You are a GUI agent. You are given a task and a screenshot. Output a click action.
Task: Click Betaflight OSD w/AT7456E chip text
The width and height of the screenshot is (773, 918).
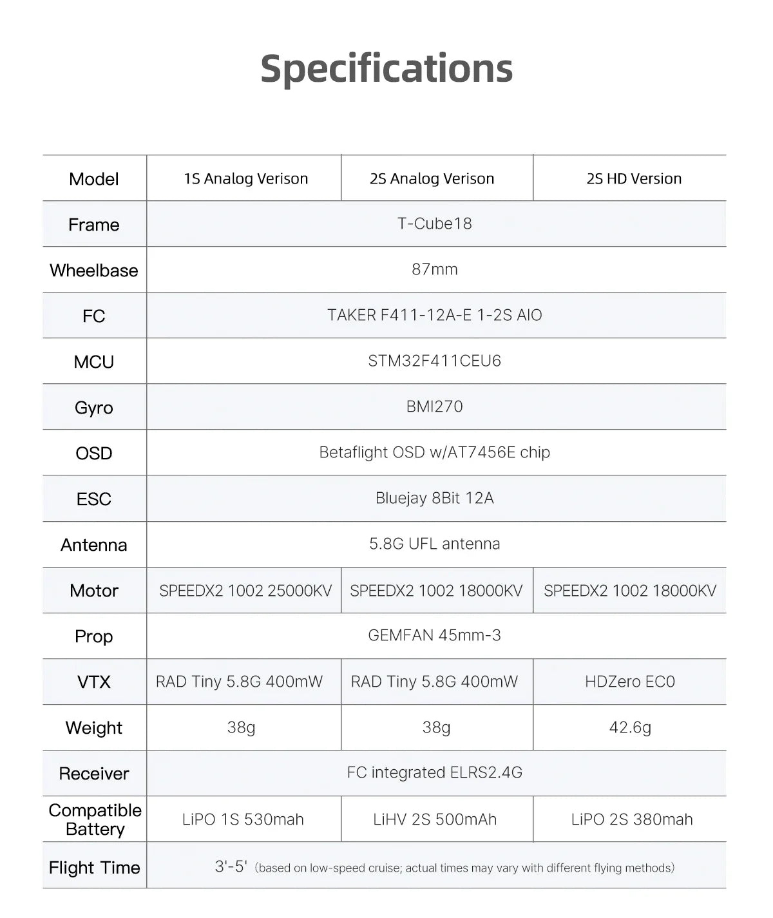click(x=435, y=452)
